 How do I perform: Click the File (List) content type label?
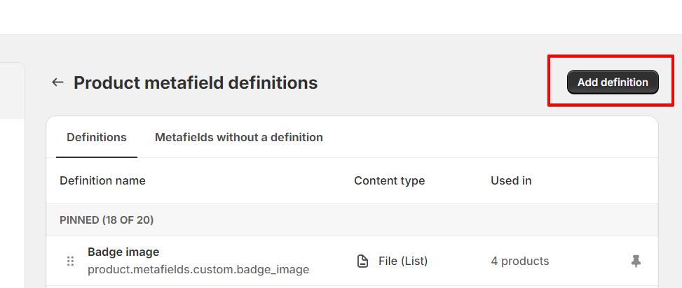403,261
